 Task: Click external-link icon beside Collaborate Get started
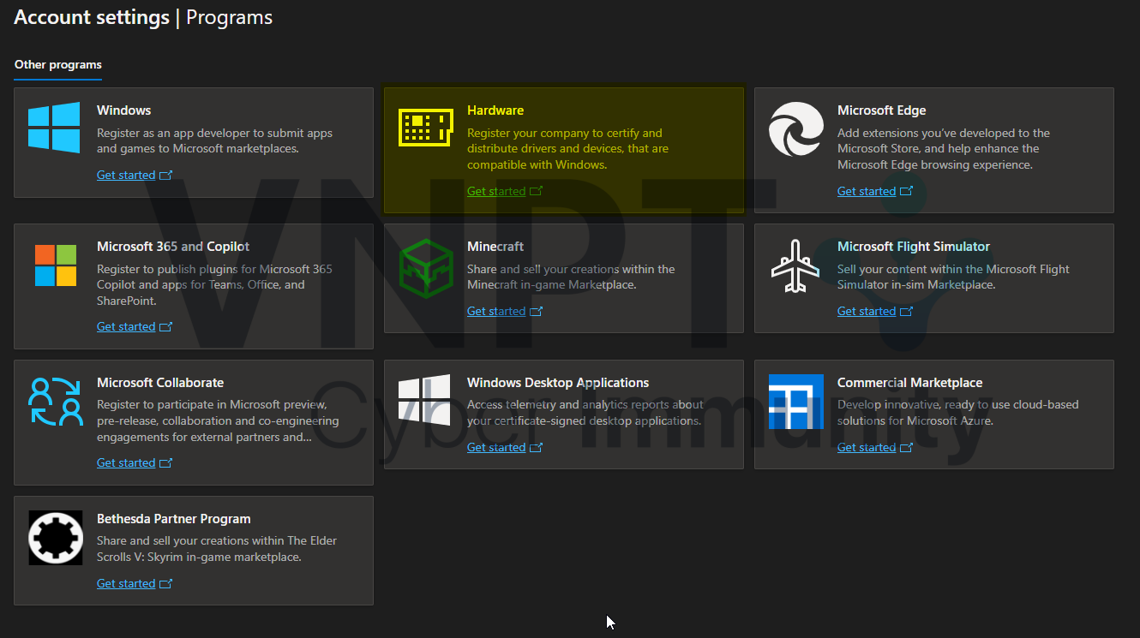click(x=166, y=463)
